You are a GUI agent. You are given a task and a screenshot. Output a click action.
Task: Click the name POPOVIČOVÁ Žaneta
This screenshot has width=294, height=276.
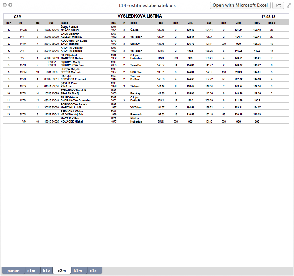(x=74, y=104)
